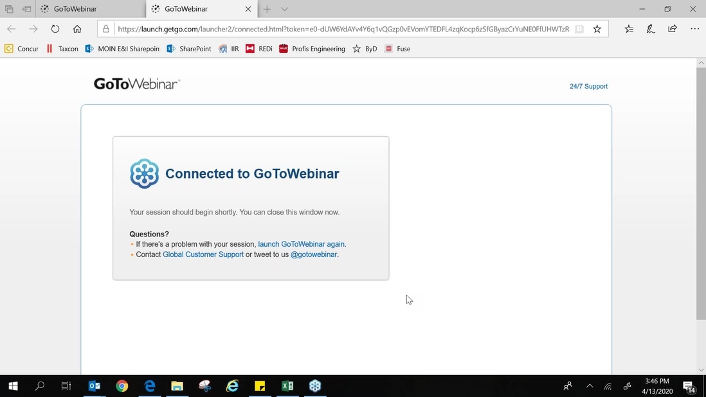Open a new browser tab
This screenshot has width=706, height=397.
267,9
